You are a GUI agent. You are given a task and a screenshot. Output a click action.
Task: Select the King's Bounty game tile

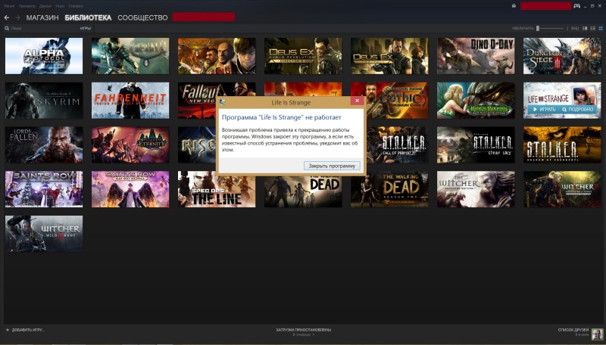click(x=476, y=101)
